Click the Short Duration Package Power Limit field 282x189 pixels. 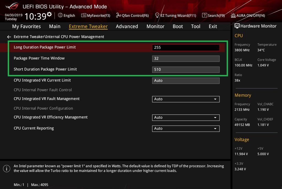186,69
